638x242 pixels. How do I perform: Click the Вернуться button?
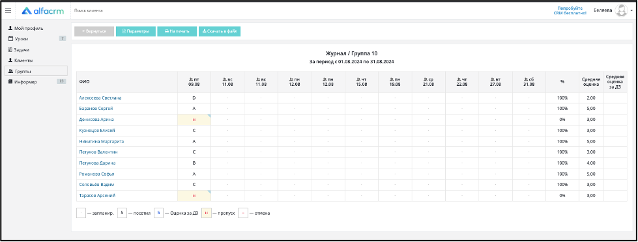(94, 31)
